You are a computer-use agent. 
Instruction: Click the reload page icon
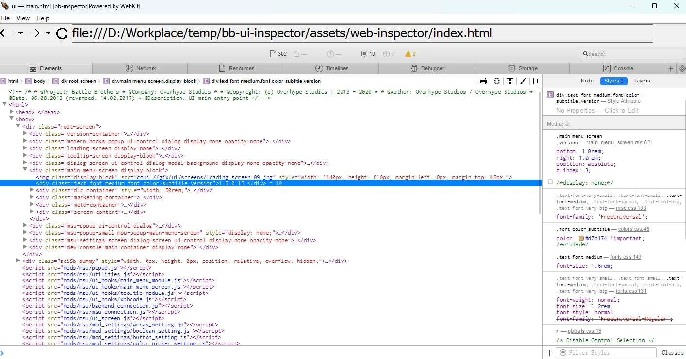pos(62,33)
